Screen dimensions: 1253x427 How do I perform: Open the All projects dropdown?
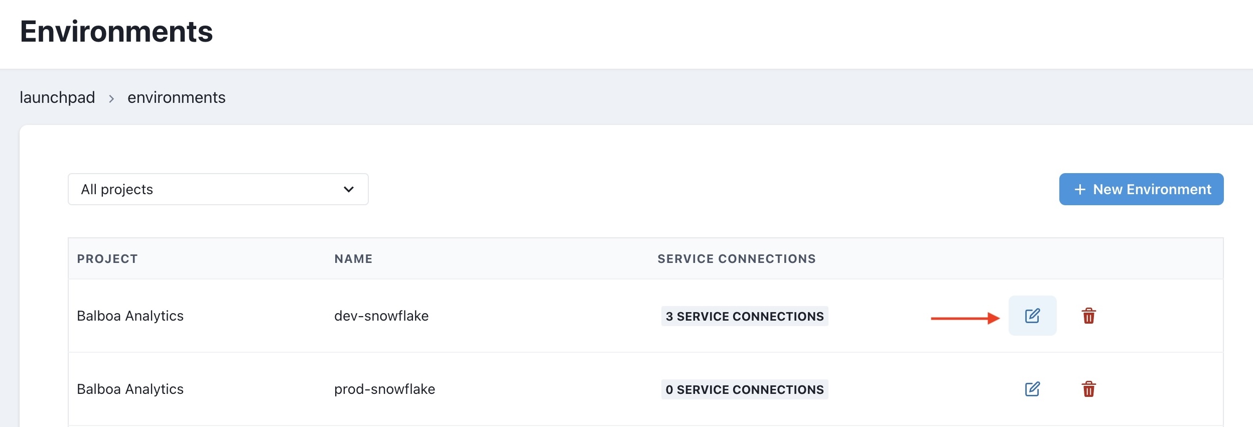218,189
